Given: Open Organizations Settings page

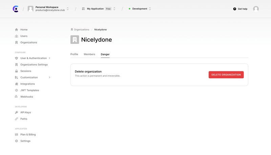Looking at the screenshot, I should (x=34, y=64).
